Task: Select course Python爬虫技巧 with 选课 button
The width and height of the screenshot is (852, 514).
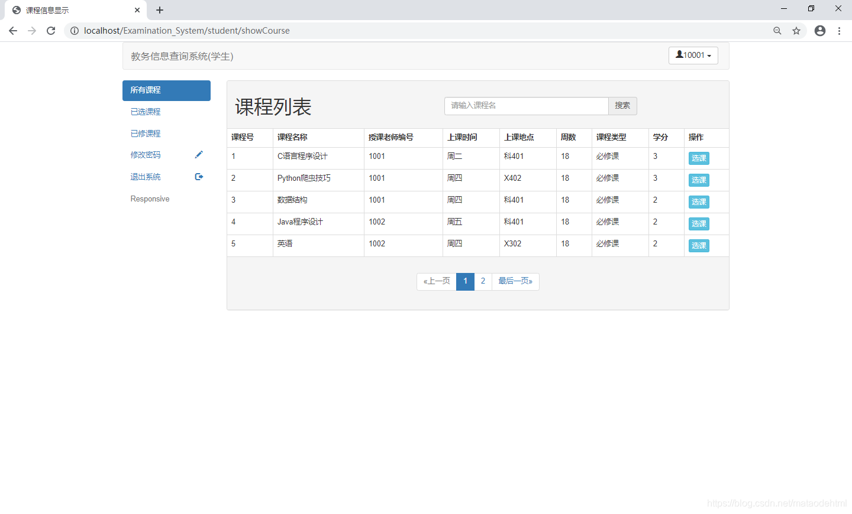Action: pos(699,180)
